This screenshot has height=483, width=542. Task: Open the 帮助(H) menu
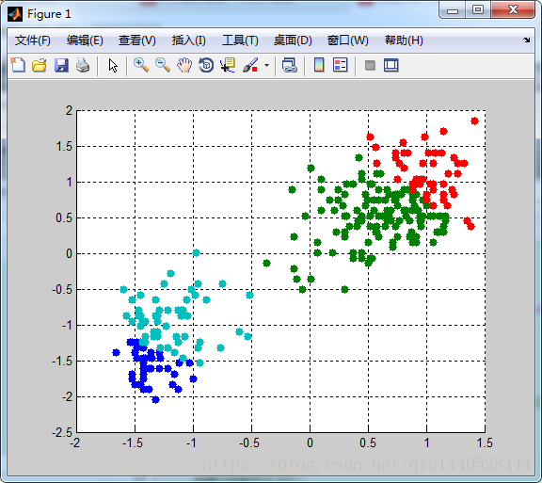(x=404, y=40)
